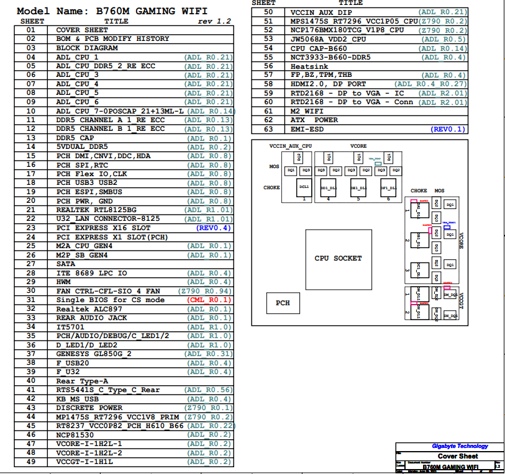Click "MP1475S_RT7296_VCC1V8_PRIM" sheet title
This screenshot has width=505, height=474.
coord(117,417)
